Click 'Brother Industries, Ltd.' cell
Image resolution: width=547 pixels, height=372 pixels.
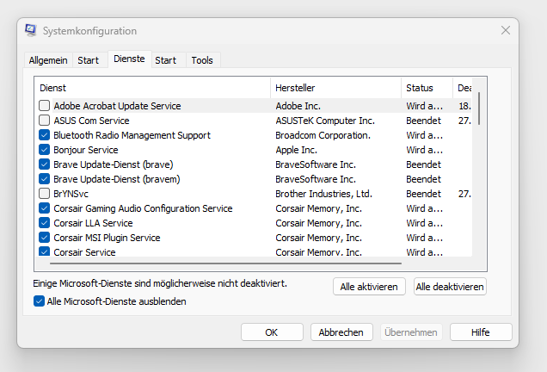(x=323, y=194)
